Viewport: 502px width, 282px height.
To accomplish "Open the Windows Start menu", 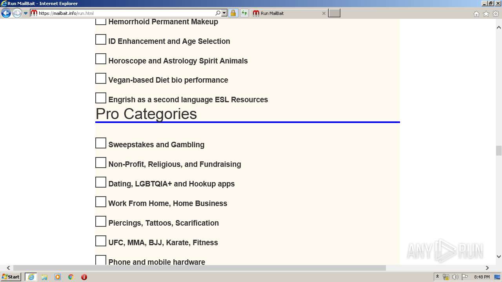I will coord(11,277).
